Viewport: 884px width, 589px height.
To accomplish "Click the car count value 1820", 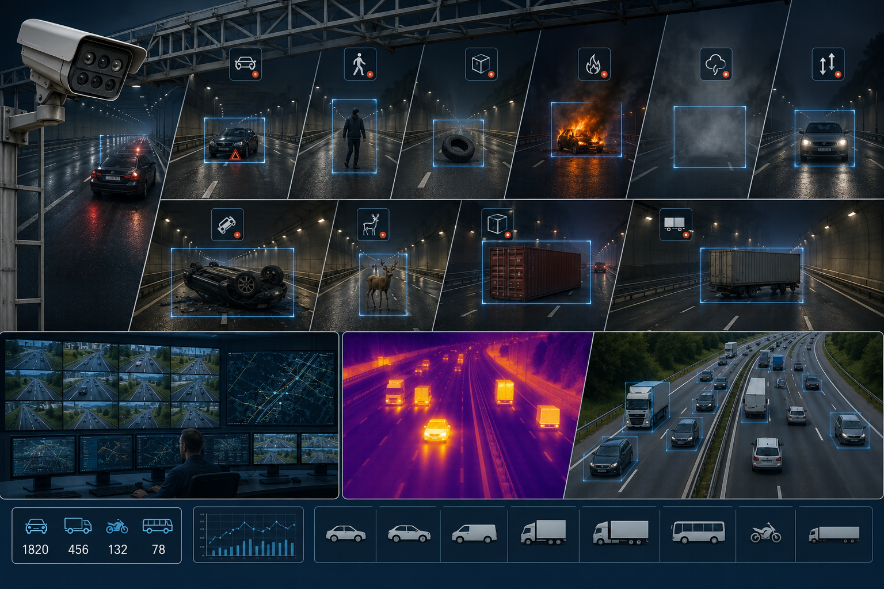I will click(35, 549).
